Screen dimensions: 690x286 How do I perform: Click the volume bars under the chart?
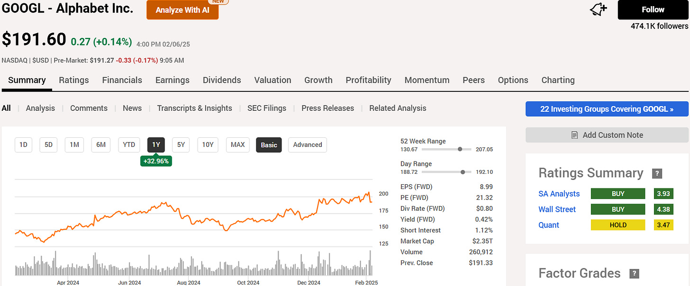click(x=193, y=264)
